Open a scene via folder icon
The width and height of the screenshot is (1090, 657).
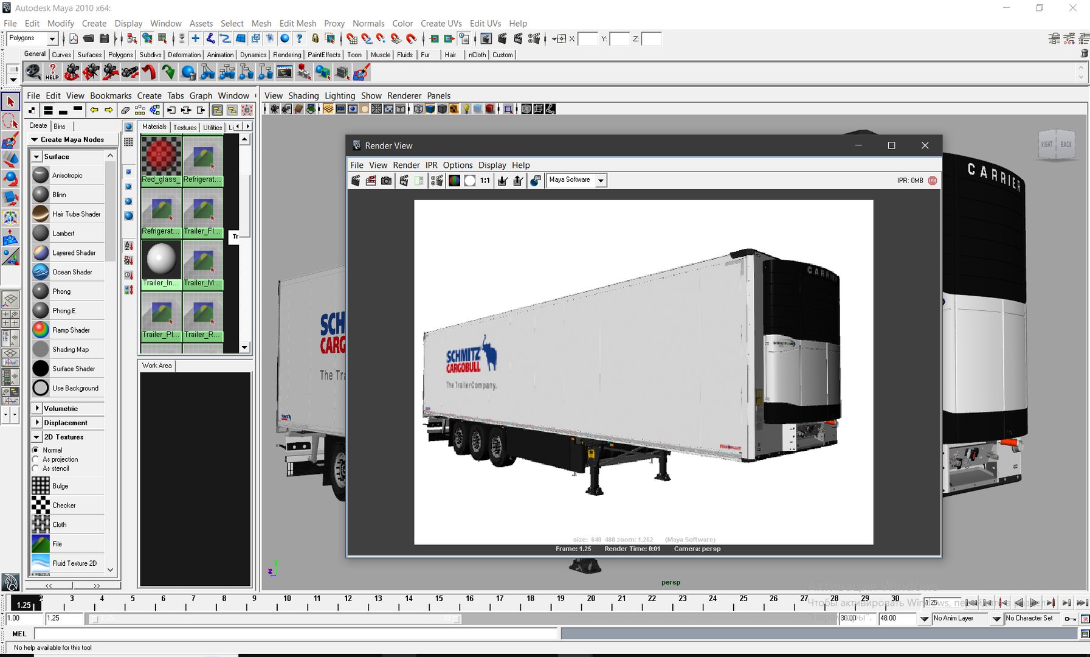click(89, 38)
